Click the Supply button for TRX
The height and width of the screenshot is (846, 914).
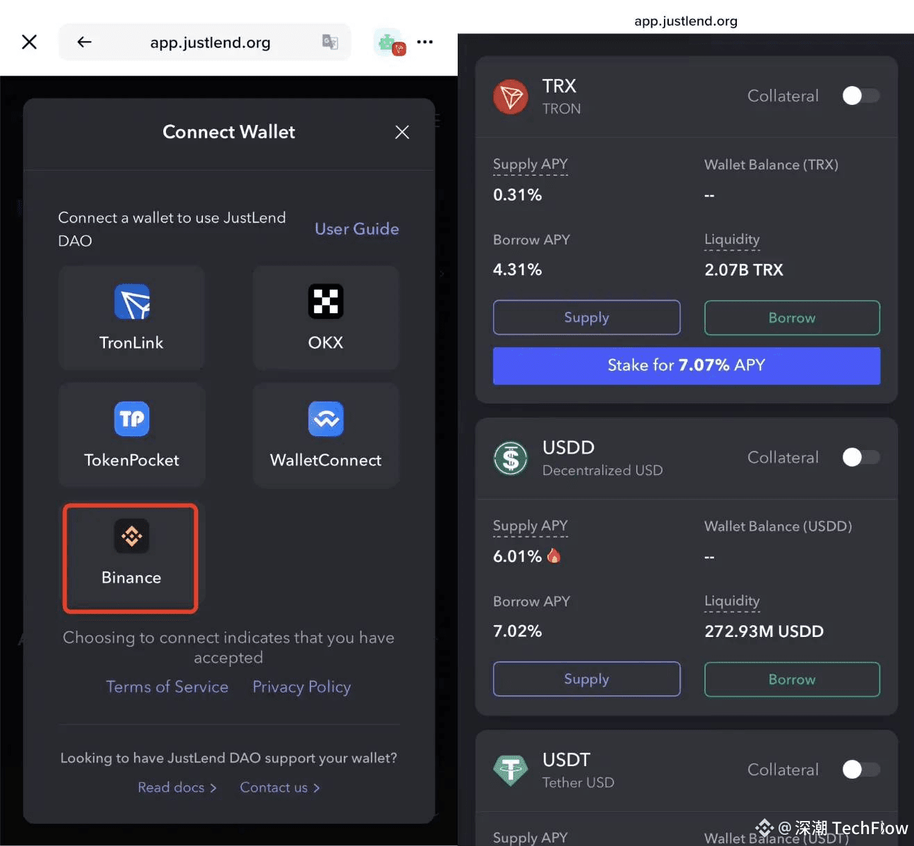tap(587, 317)
